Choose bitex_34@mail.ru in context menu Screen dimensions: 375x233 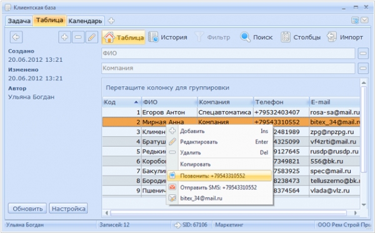pyautogui.click(x=220, y=199)
